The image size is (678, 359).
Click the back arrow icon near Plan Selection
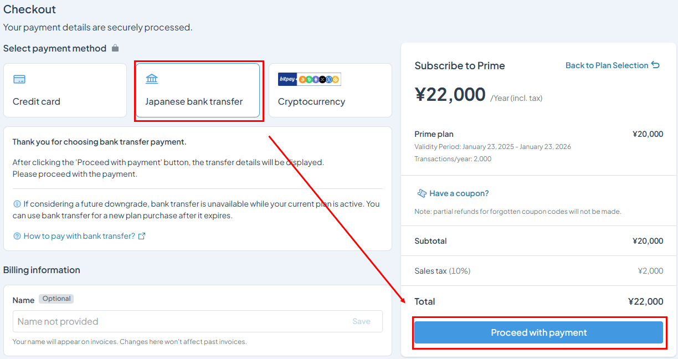pyautogui.click(x=655, y=65)
